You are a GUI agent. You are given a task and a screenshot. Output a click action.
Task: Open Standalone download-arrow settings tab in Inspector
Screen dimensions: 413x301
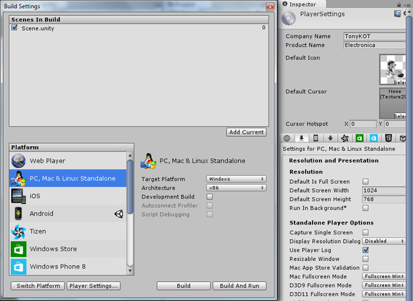tap(301, 138)
